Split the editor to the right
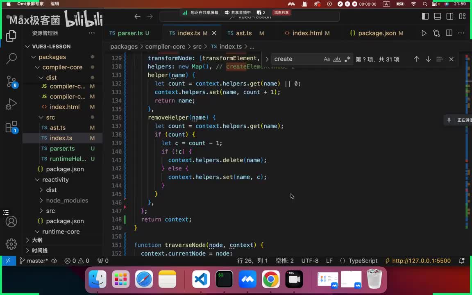Image resolution: width=472 pixels, height=295 pixels. point(449,33)
